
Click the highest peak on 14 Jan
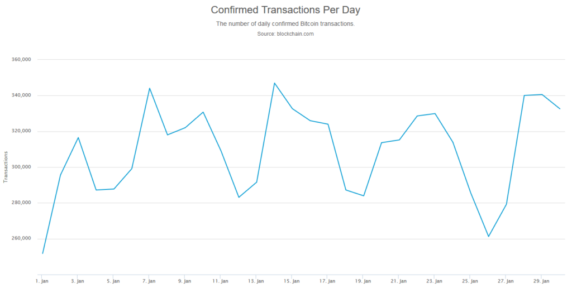pos(274,83)
